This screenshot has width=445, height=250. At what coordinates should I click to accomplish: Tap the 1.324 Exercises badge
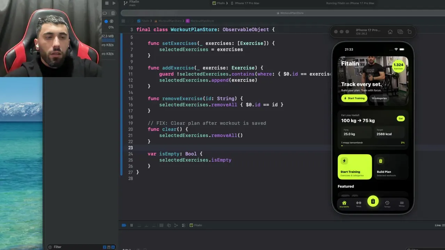pos(398,66)
